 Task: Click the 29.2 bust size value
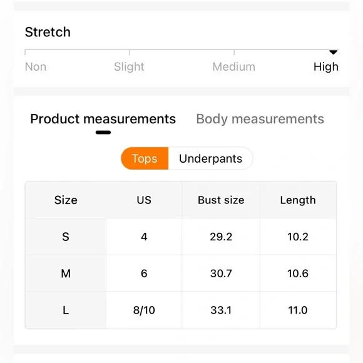pos(221,237)
